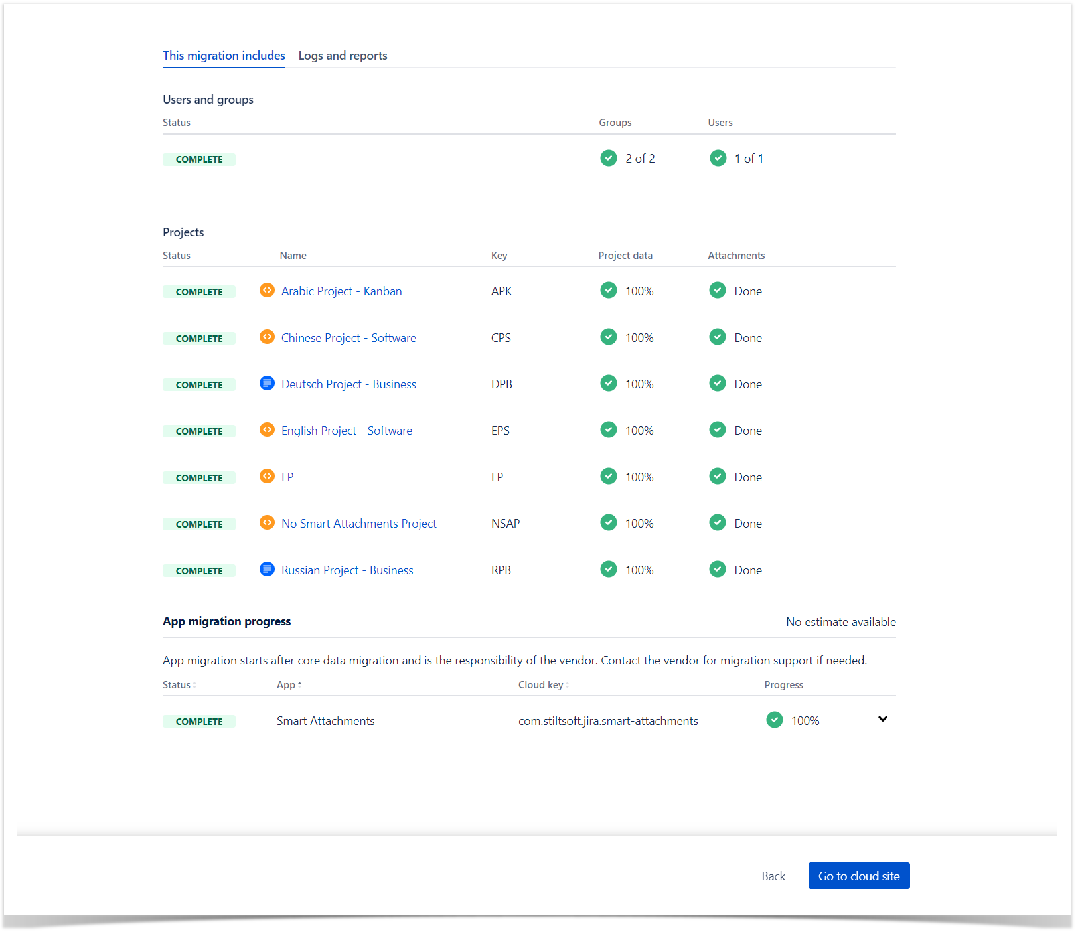Click the COMPLETE badge in Users and groups
Image resolution: width=1080 pixels, height=934 pixels.
(199, 159)
